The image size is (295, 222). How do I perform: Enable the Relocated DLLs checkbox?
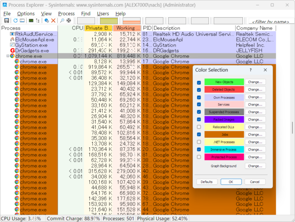pos(199,127)
